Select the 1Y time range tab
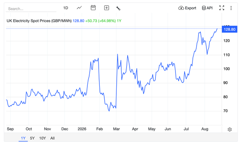This screenshot has height=146, width=241. coord(23,138)
